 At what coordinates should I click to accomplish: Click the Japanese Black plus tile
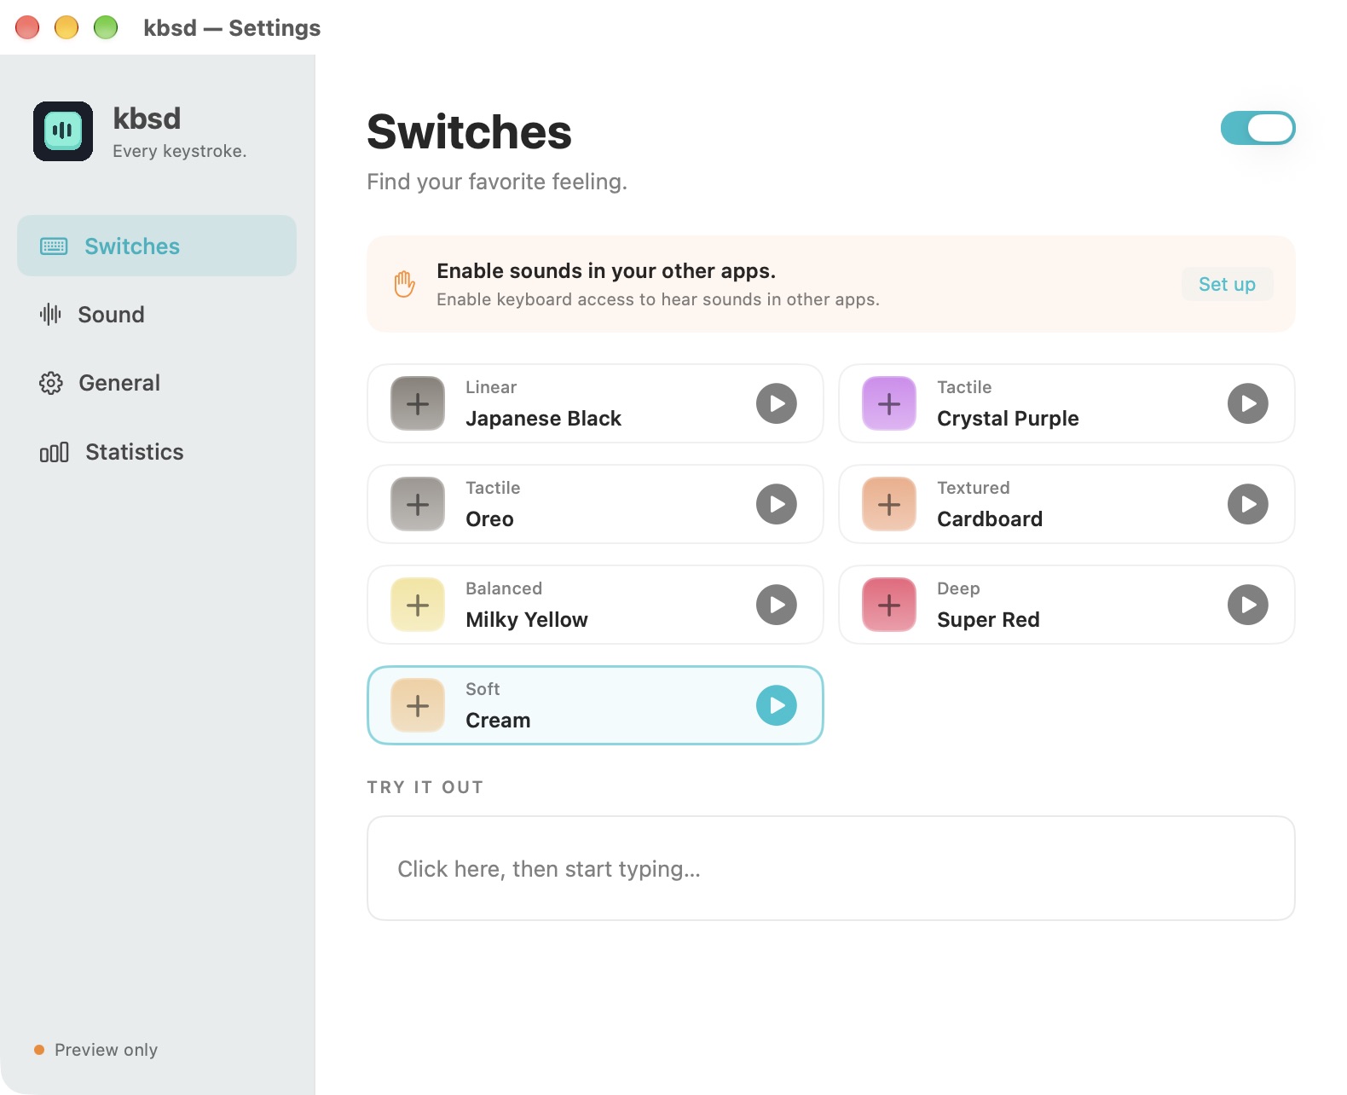pyautogui.click(x=418, y=403)
